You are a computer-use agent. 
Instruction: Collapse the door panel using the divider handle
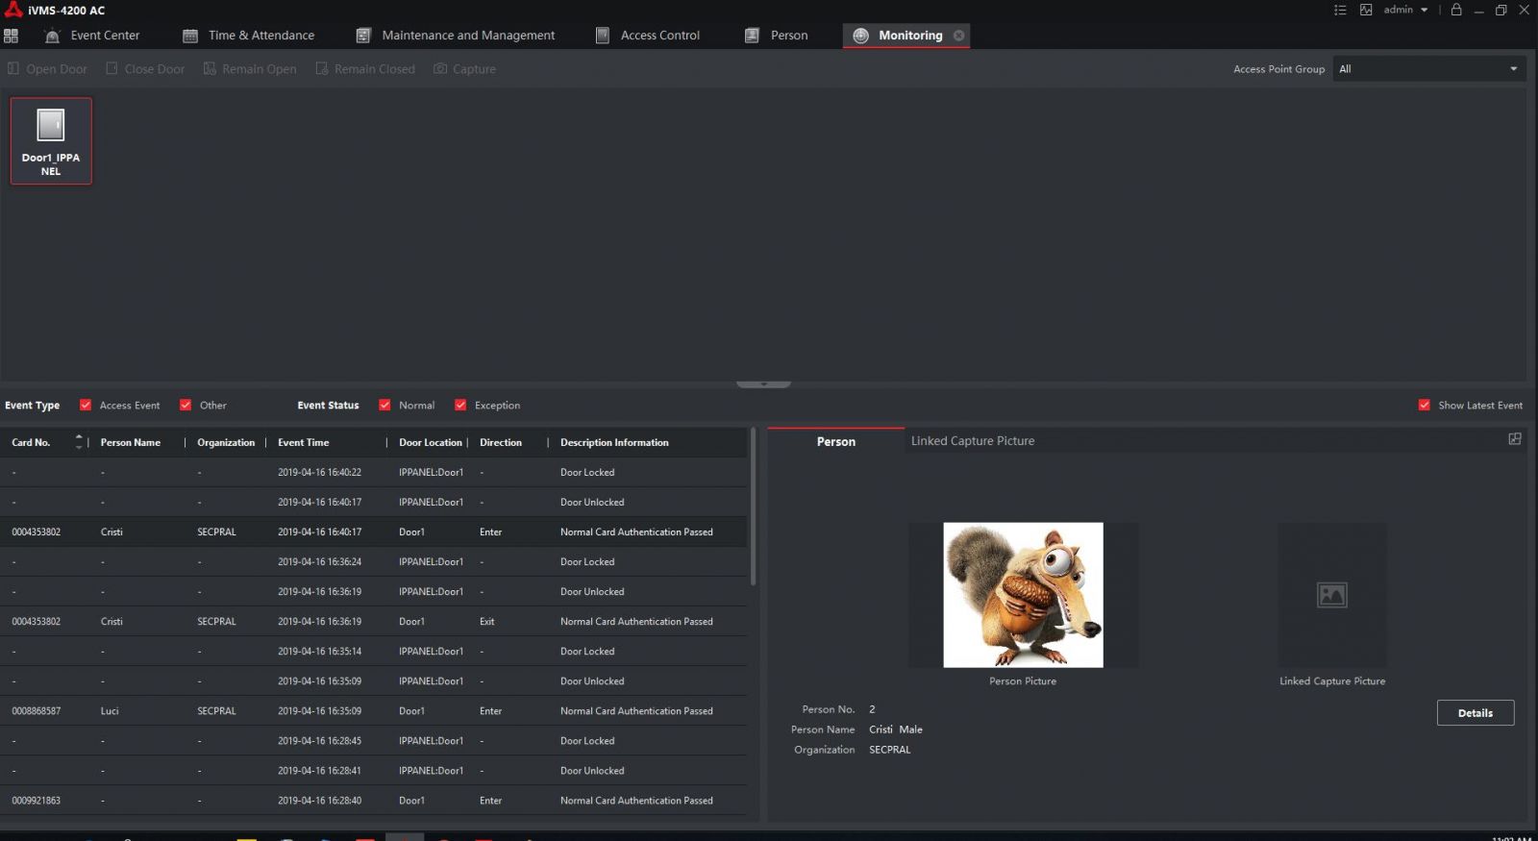(763, 383)
